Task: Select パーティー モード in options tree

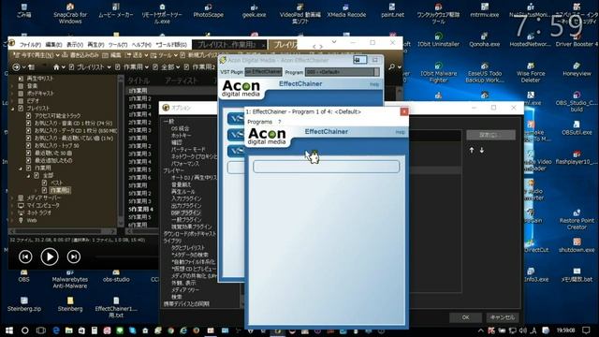Action: pos(188,150)
